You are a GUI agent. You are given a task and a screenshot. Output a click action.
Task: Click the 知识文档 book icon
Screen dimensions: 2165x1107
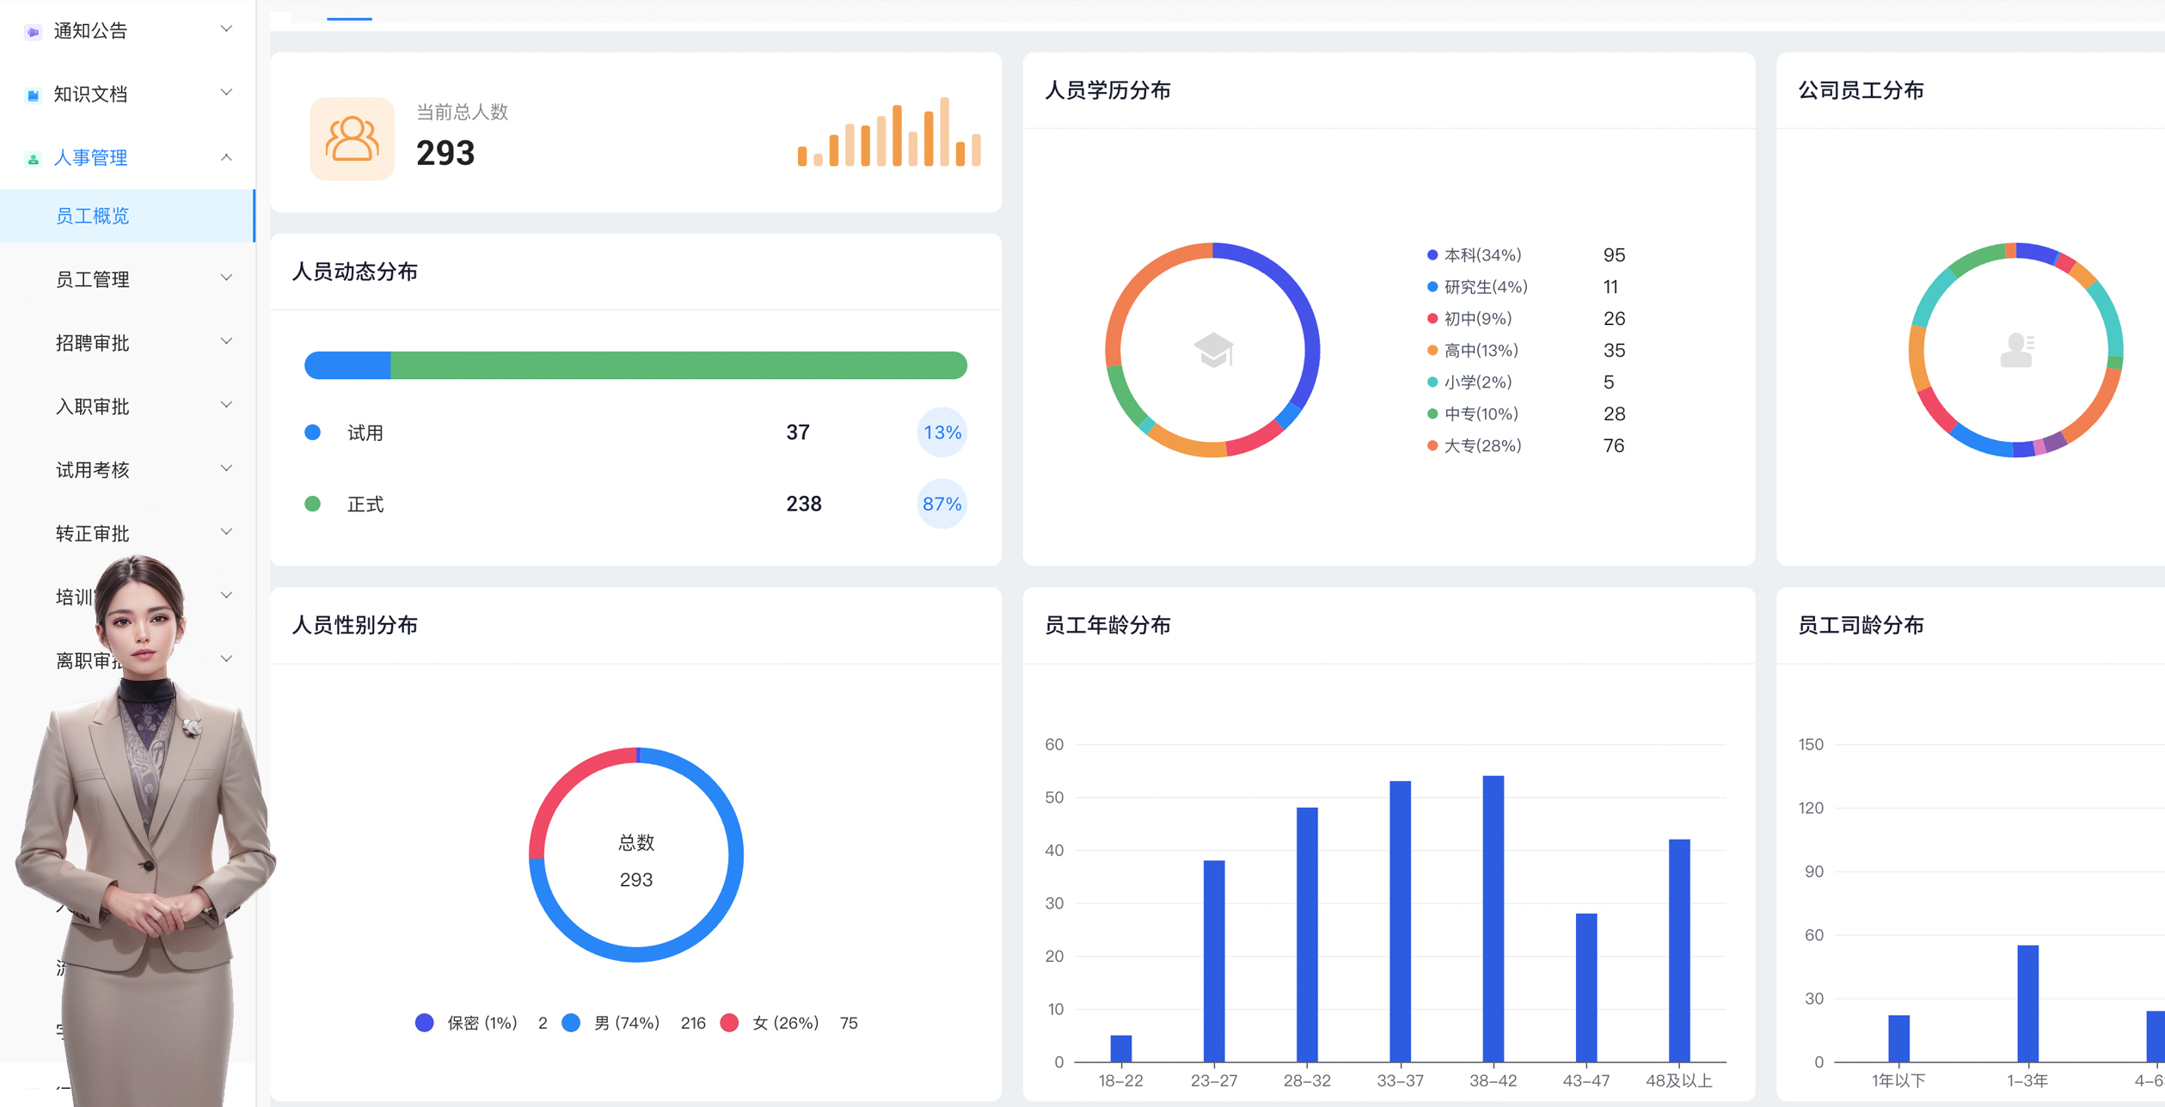(x=33, y=95)
